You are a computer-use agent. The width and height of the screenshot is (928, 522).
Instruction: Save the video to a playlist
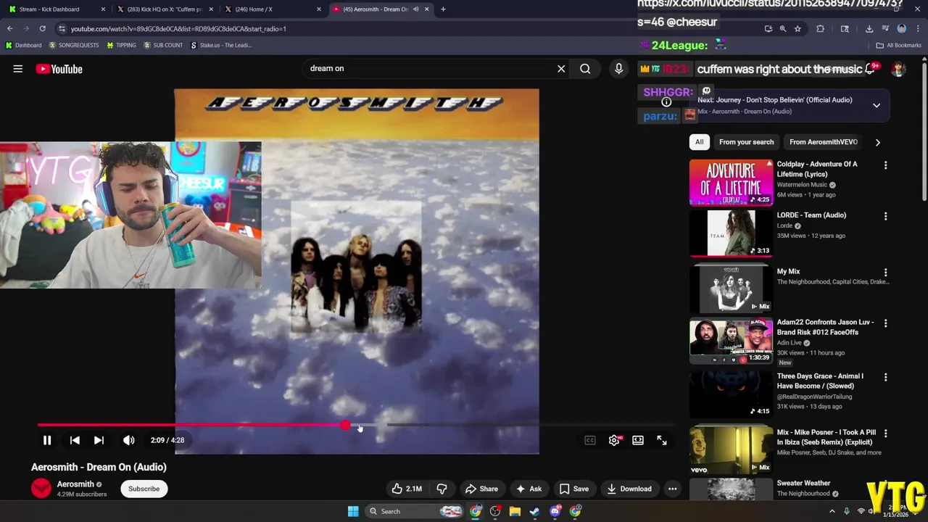573,489
